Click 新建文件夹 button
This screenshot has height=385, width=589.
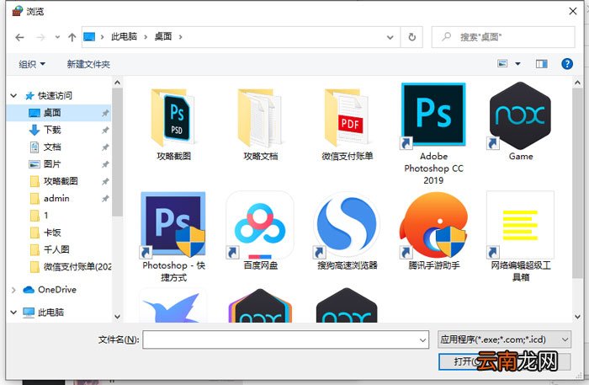(x=88, y=64)
